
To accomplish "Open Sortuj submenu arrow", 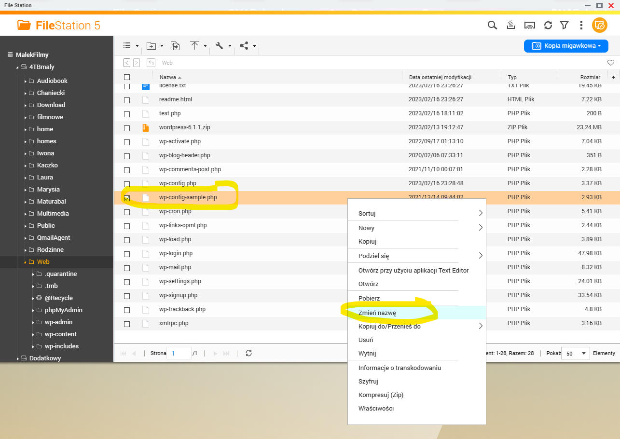I will [480, 213].
